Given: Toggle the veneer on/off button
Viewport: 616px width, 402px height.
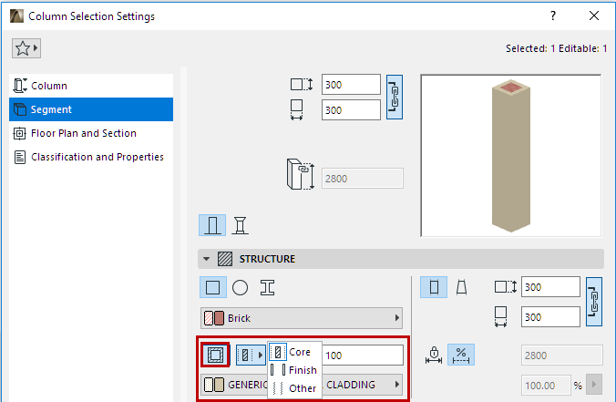Looking at the screenshot, I should [x=215, y=355].
